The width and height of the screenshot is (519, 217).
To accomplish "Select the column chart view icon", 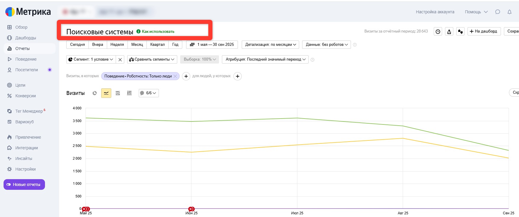I will click(x=129, y=93).
